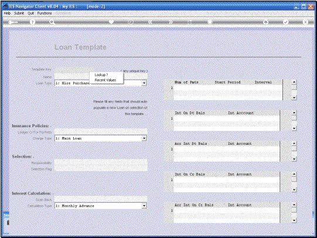This screenshot has height=238, width=317.
Task: Open the Functions menu
Action: point(45,13)
